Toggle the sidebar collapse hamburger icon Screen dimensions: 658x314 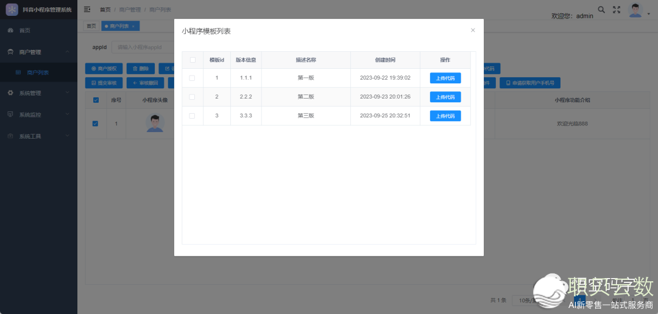pos(87,9)
